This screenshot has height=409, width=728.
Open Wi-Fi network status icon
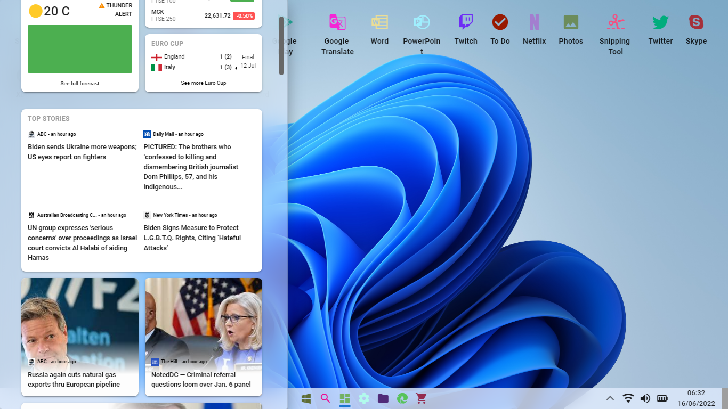pyautogui.click(x=628, y=398)
